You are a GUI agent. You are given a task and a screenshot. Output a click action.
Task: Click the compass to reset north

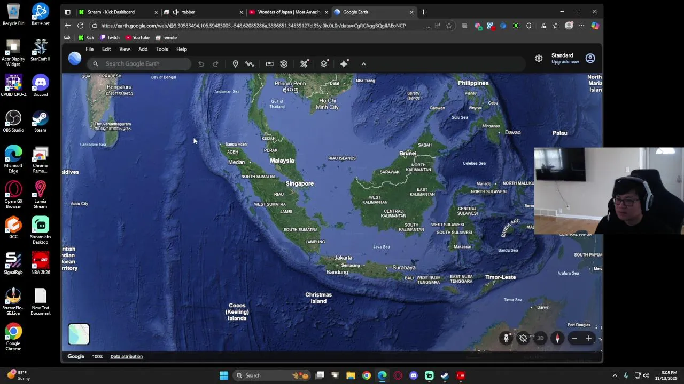pos(557,338)
